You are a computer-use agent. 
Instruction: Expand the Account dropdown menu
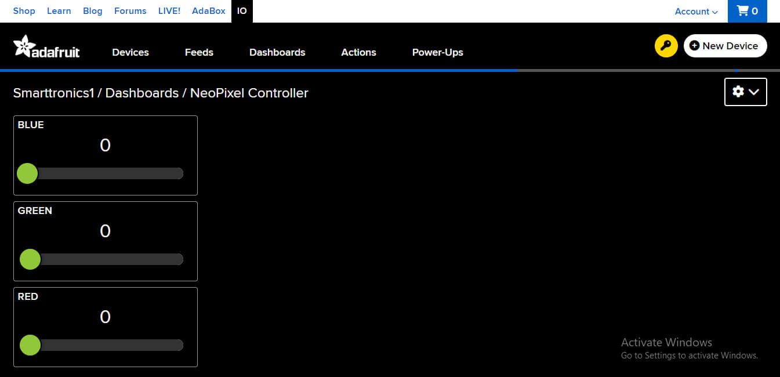[x=696, y=11]
